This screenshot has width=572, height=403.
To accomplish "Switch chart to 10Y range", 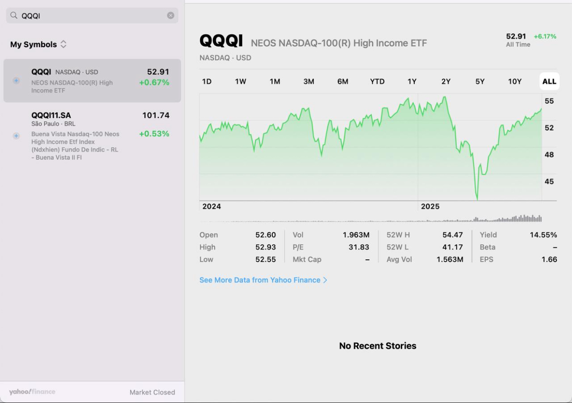I will (x=515, y=81).
